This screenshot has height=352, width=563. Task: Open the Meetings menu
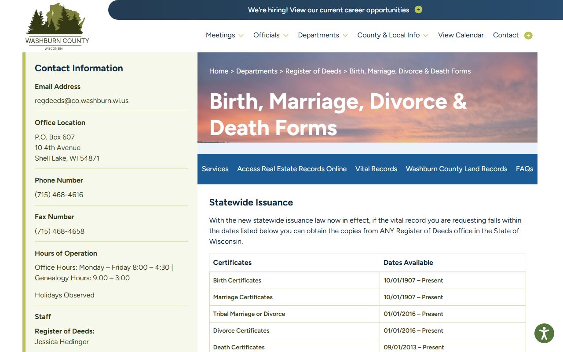[220, 35]
